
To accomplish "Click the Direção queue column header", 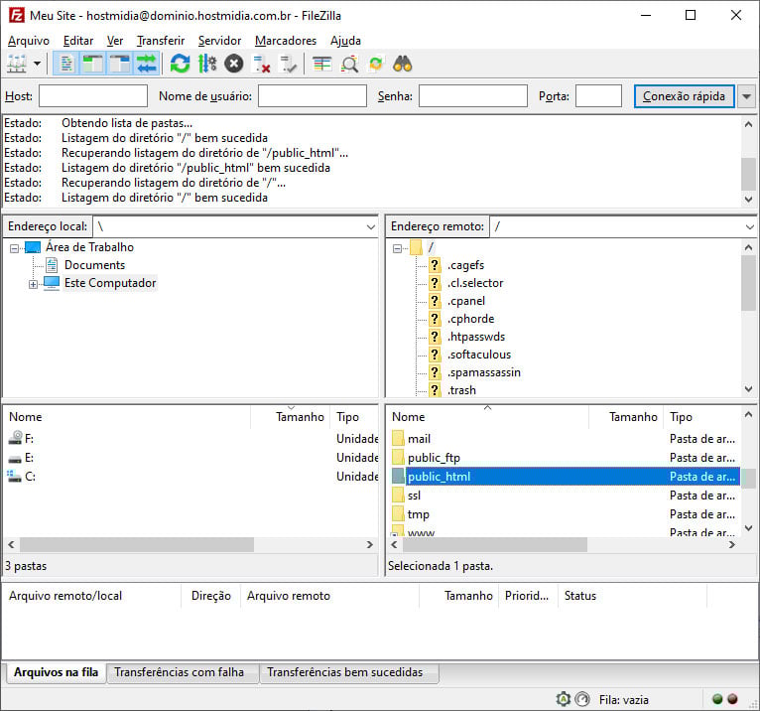I will [x=211, y=596].
